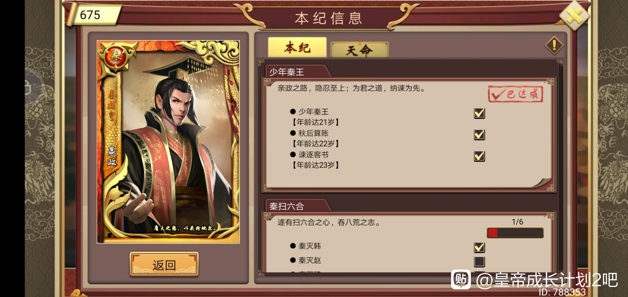Close the 本纪信息 window with the X
Viewport: 628px width, 297px height.
(574, 16)
